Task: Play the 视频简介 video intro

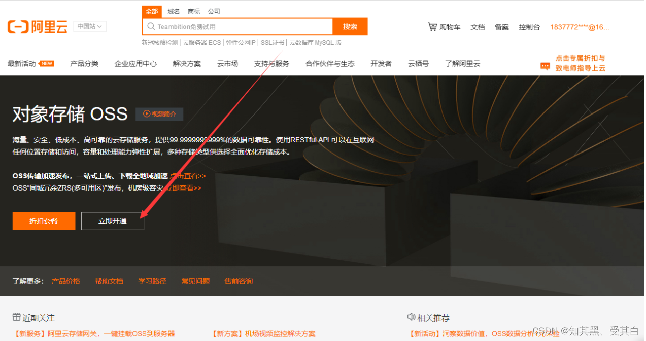Action: coord(159,114)
